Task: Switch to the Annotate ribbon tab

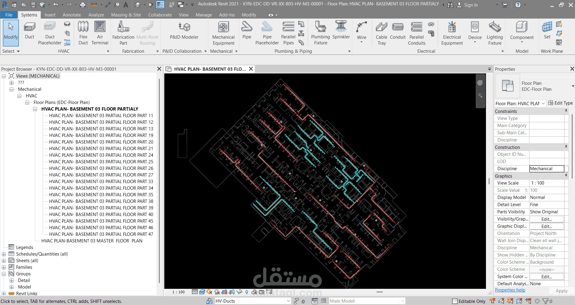Action: point(72,15)
